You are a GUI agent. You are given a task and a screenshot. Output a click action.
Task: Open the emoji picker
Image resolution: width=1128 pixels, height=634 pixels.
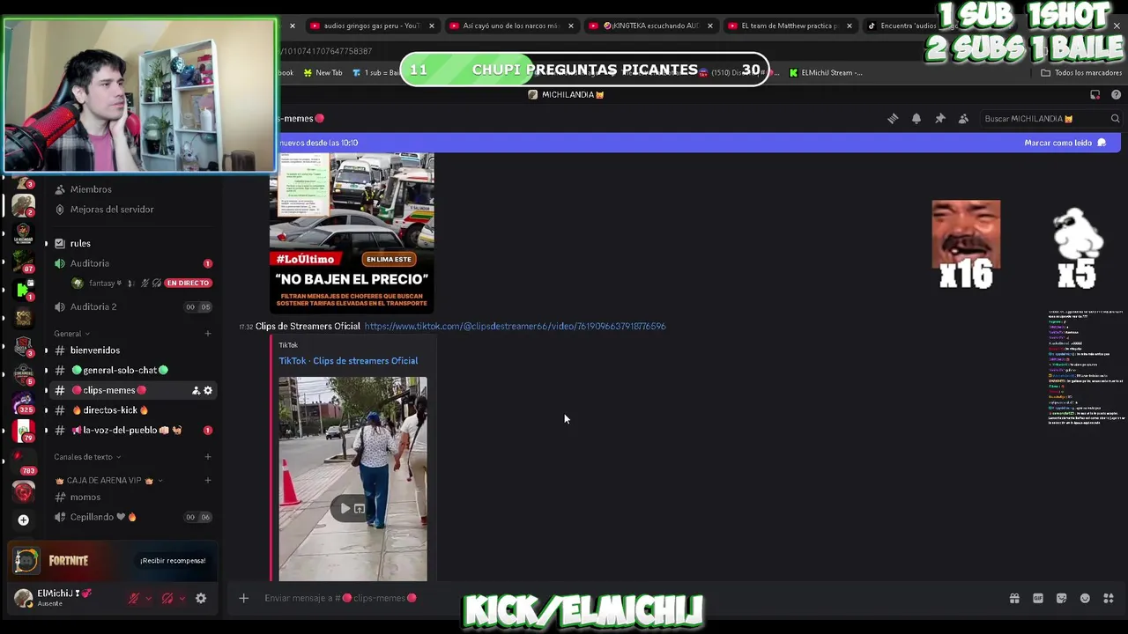click(1085, 598)
